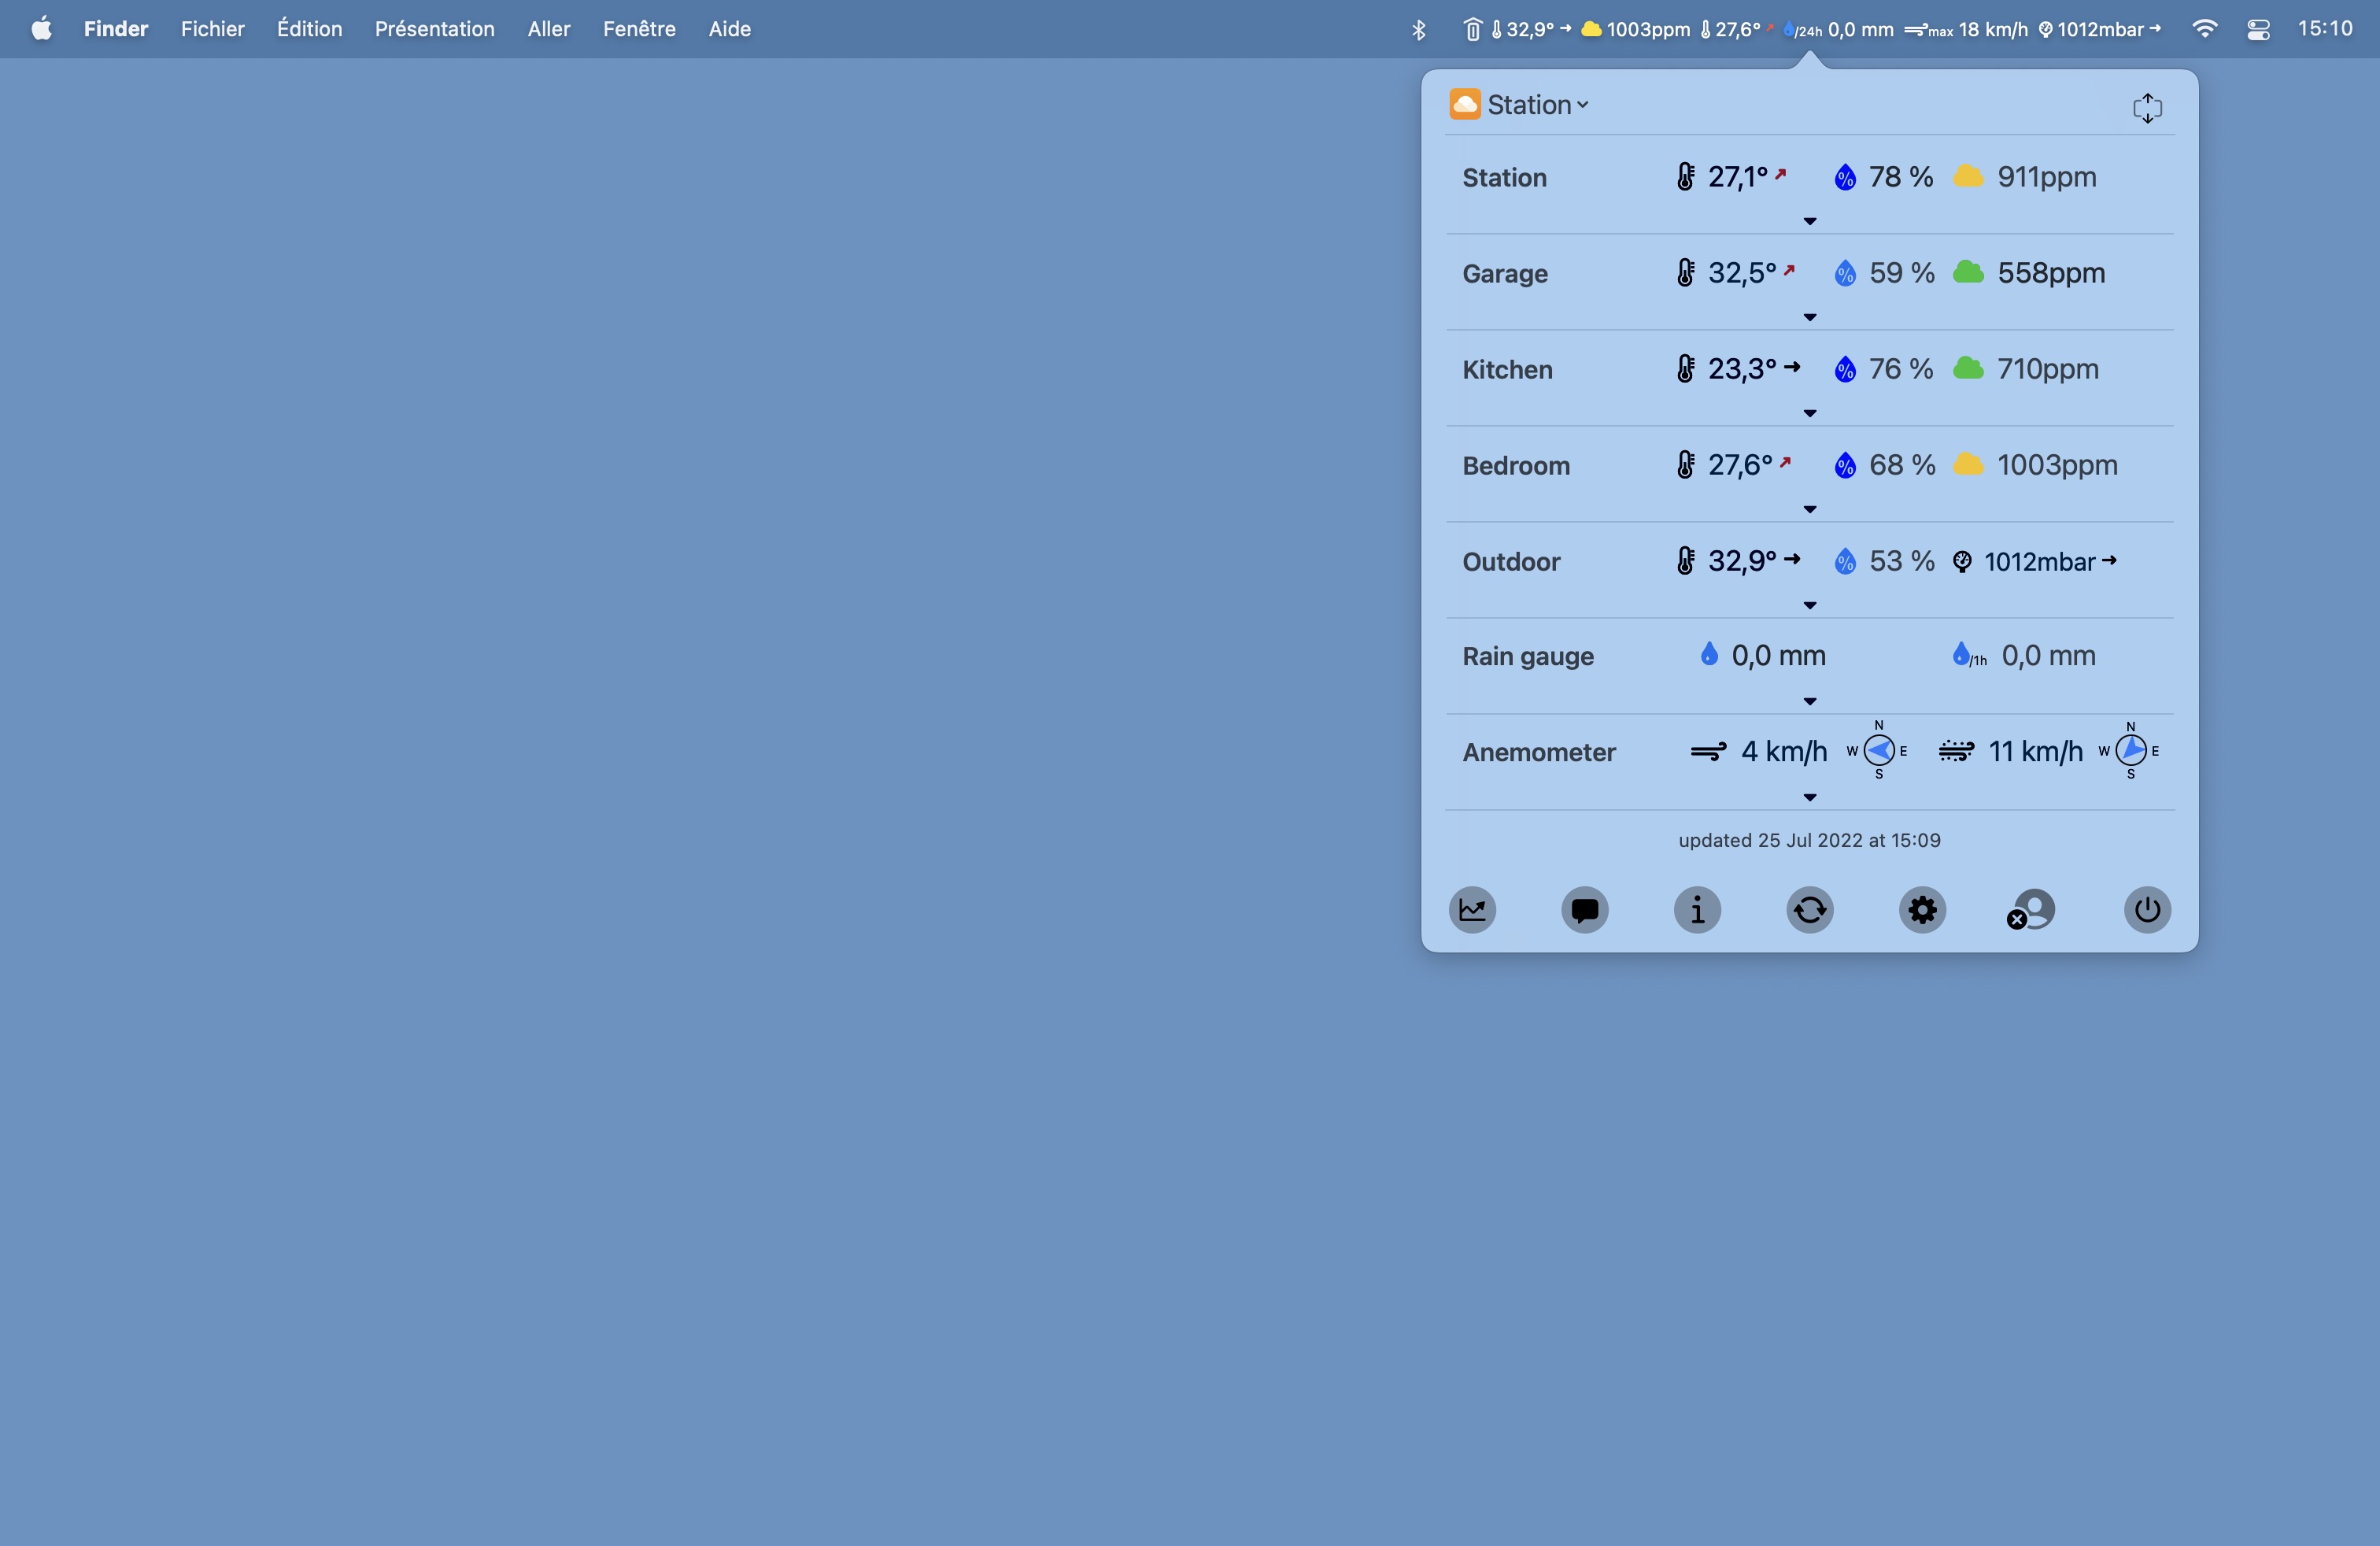Open the info icon button
This screenshot has width=2380, height=1546.
click(x=1697, y=910)
